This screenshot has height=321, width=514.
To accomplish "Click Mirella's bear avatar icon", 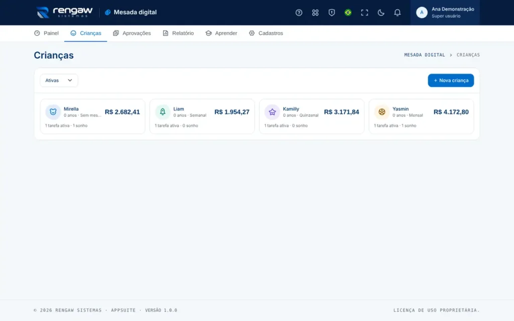I will click(x=53, y=112).
